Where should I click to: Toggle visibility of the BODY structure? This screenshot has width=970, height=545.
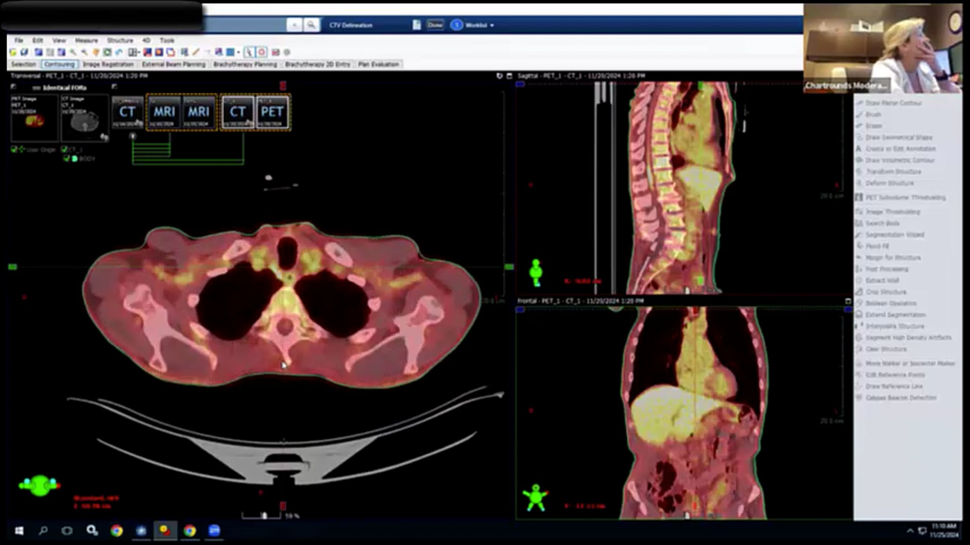tap(68, 158)
